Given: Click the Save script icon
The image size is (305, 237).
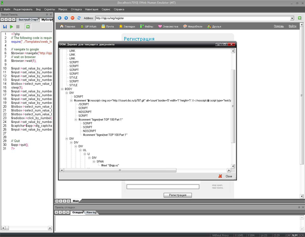Looking at the screenshot, I should coord(5,27).
